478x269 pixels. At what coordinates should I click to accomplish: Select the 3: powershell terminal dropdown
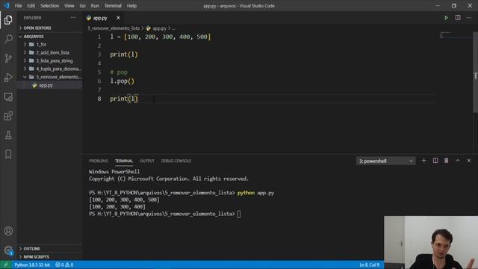385,161
